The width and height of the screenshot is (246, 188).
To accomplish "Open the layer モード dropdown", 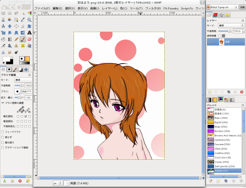I will pyautogui.click(x=231, y=25).
